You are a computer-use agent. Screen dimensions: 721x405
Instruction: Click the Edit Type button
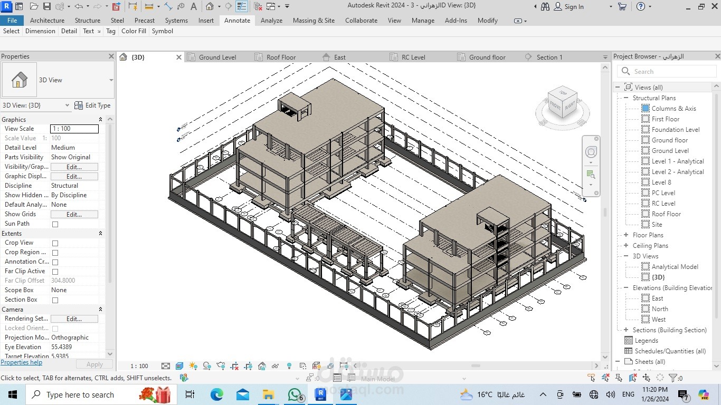[93, 105]
